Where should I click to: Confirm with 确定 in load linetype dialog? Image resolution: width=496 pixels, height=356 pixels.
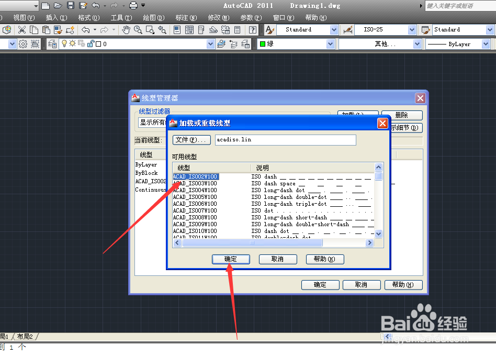coord(231,259)
